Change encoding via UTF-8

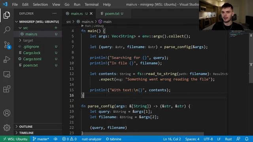208,139
